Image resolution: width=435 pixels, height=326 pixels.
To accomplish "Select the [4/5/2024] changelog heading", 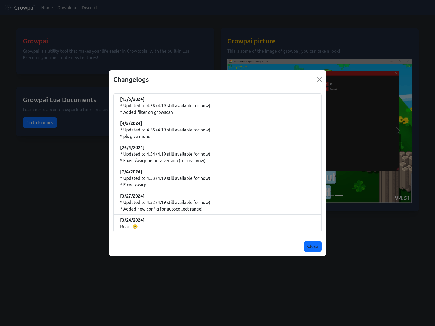I will coord(131,123).
